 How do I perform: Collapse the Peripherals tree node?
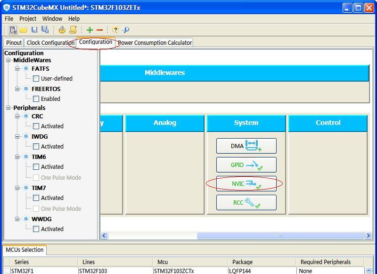tap(8, 108)
